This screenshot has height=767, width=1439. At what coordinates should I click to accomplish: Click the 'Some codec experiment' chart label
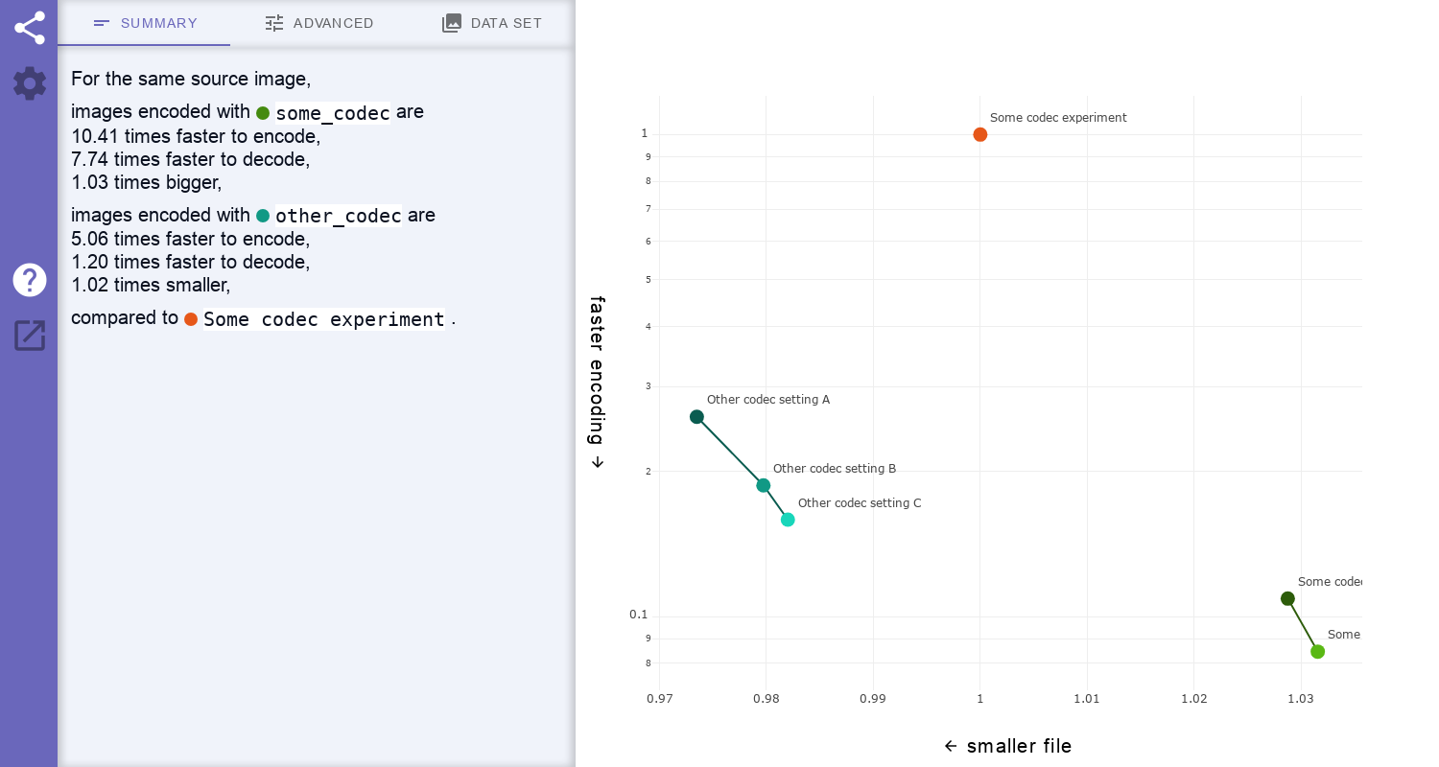(x=1058, y=118)
